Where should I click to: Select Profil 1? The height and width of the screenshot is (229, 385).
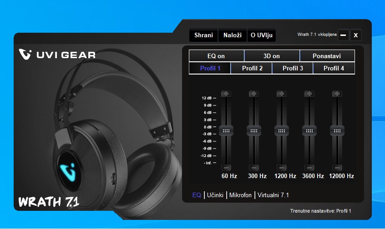point(210,68)
